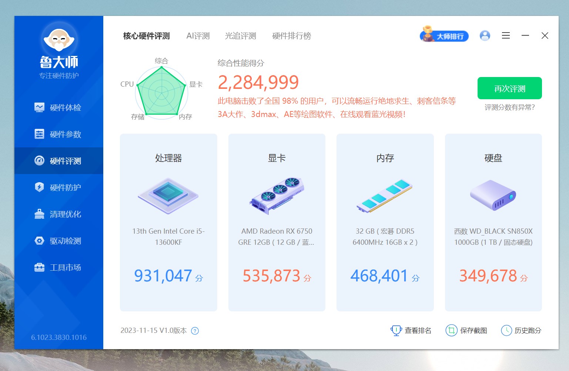Click the memory stick illustration
Image resolution: width=569 pixels, height=371 pixels.
click(x=385, y=196)
